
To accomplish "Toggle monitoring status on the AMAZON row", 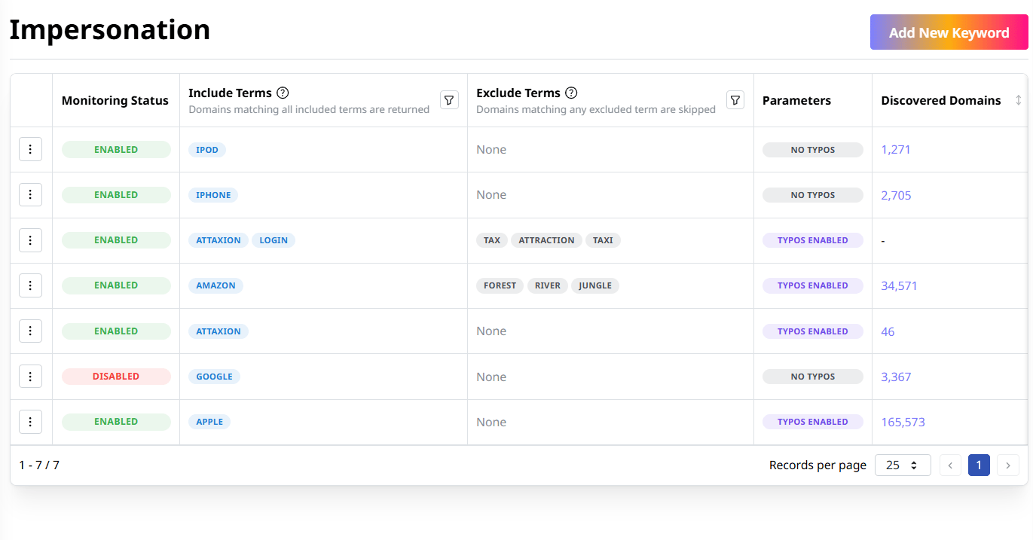I will click(x=116, y=285).
